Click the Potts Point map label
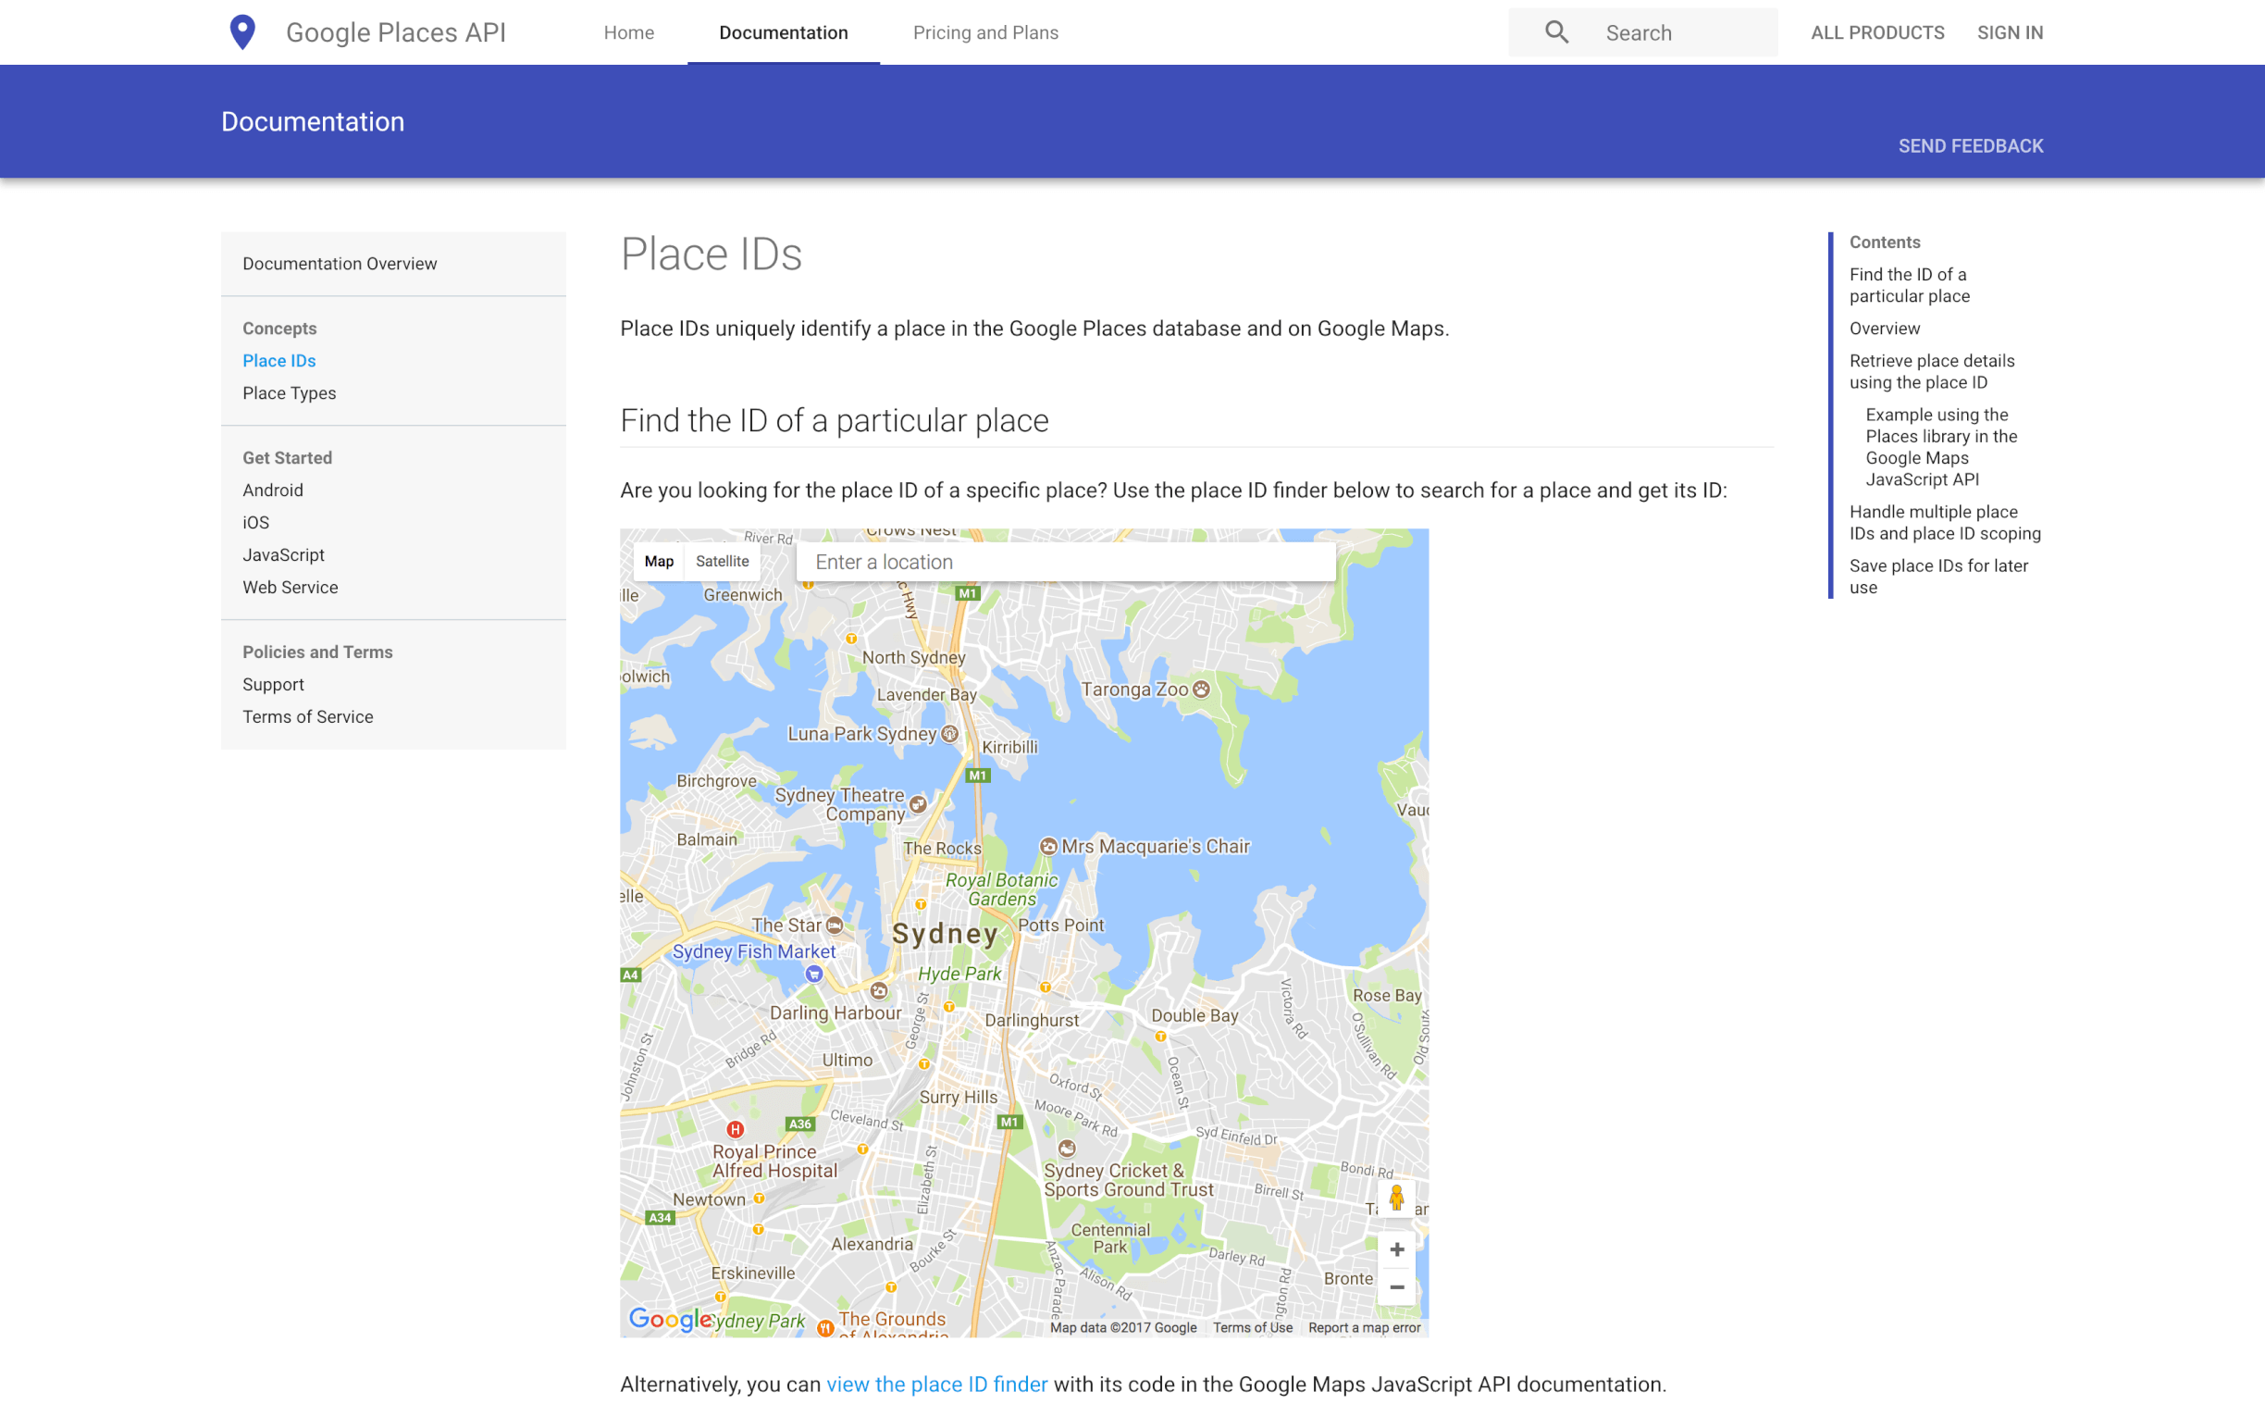The image size is (2265, 1416). tap(1060, 925)
